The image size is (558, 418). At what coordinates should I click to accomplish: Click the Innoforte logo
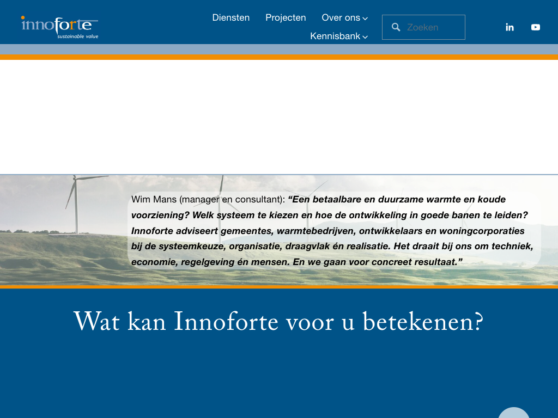tap(59, 27)
